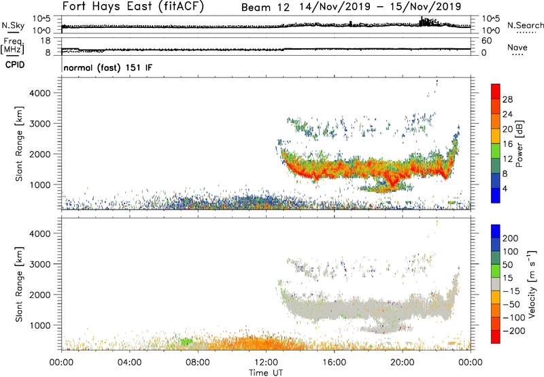Screen dimensions: 544x377
Task: Click the 18 tick on the frequency axis
Action: click(46, 41)
